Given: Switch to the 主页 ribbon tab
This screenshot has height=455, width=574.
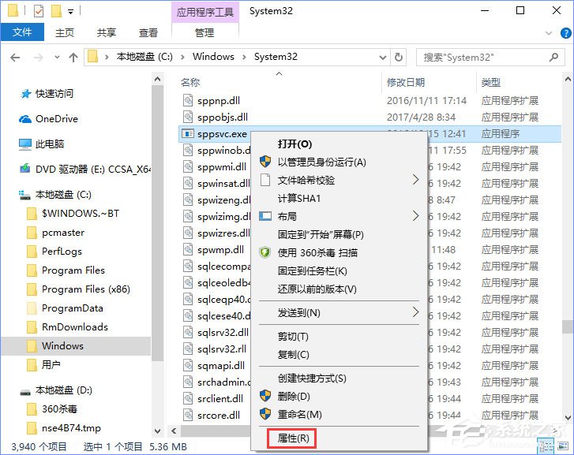Looking at the screenshot, I should (65, 32).
